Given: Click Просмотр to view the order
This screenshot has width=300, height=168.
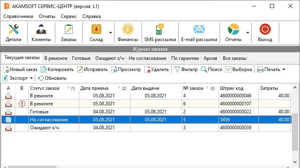Looking at the screenshot, I should 126,69.
